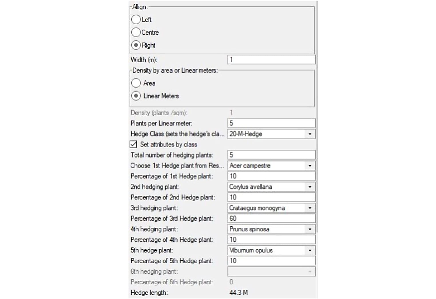Open 4th hedging plant dropdown Prunus spinosa
436x299 pixels.
(271, 229)
